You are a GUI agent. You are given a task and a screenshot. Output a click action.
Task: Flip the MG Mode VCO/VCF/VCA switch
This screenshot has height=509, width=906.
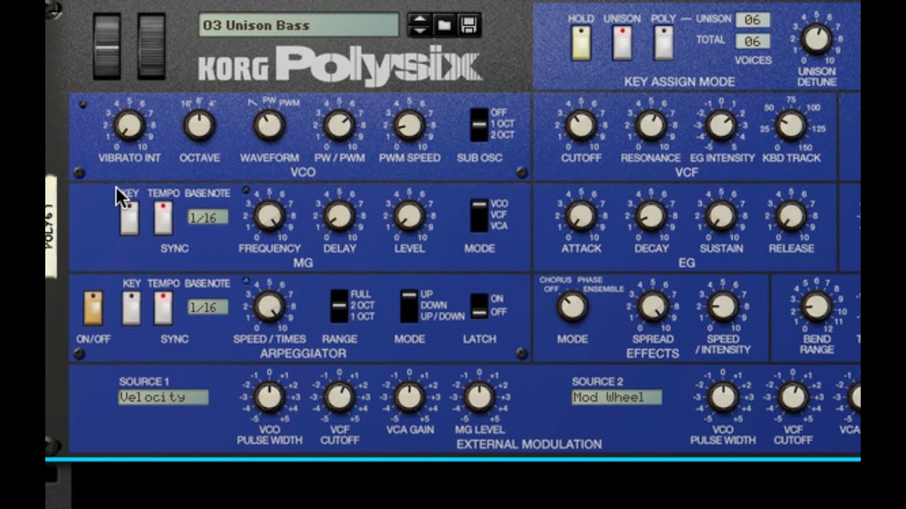point(479,215)
